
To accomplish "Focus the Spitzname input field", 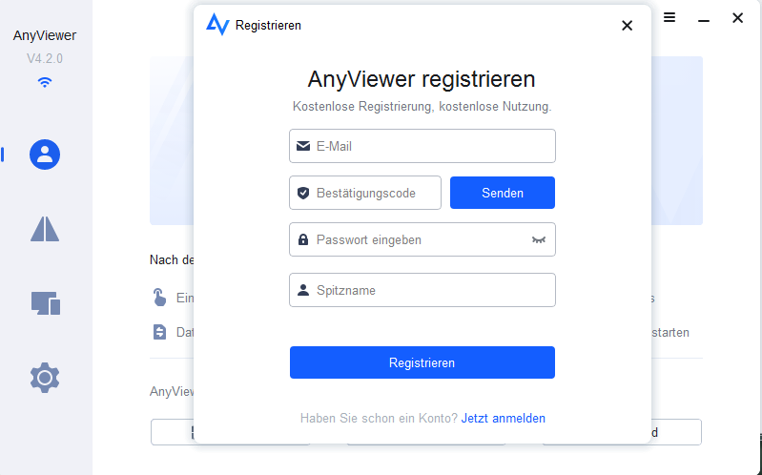I will tap(429, 291).
